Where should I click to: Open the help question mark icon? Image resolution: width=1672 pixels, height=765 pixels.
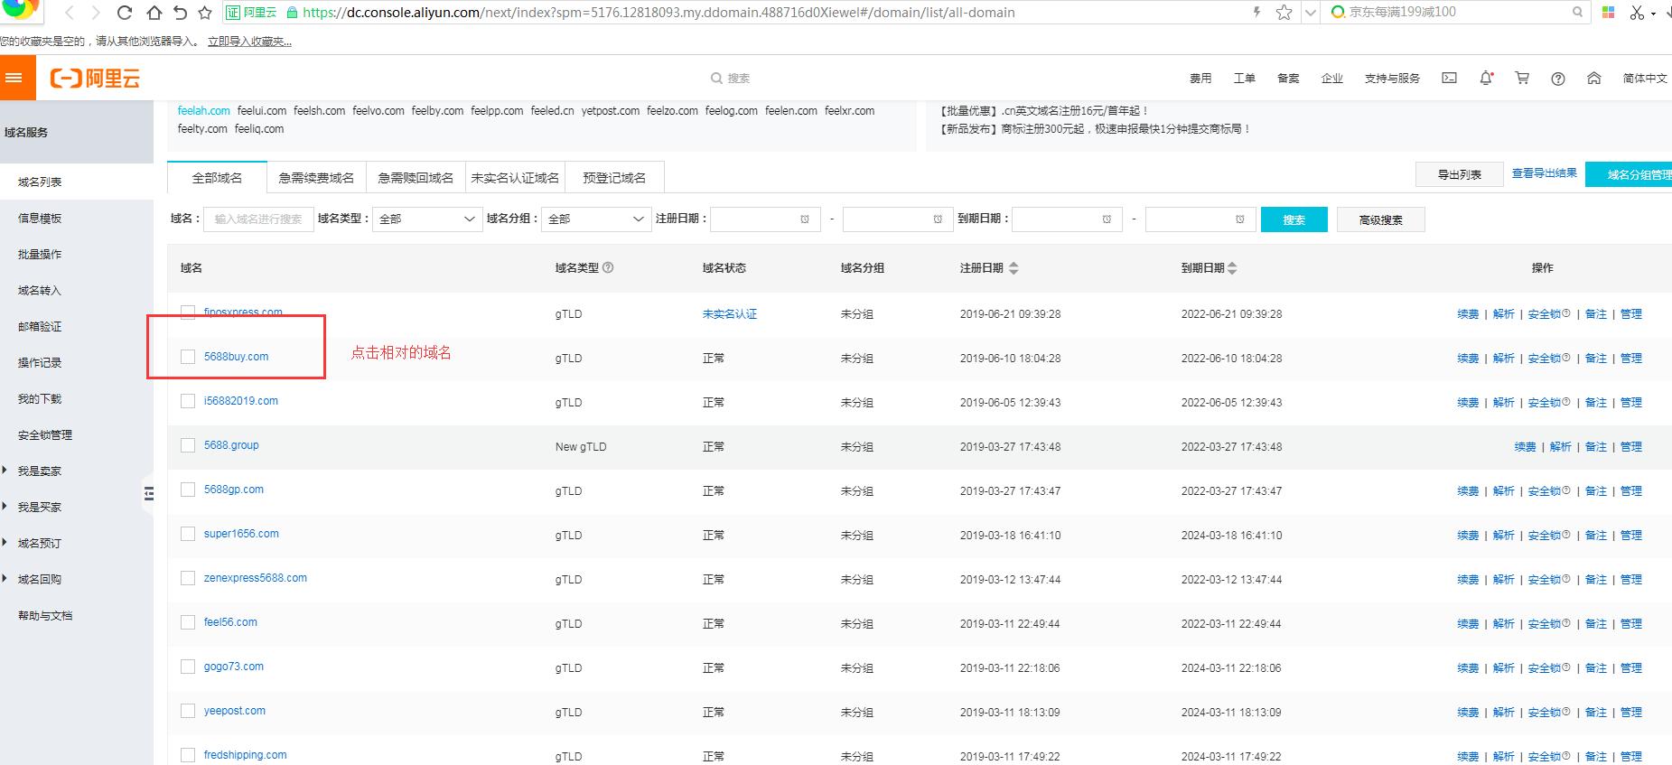pos(1558,79)
